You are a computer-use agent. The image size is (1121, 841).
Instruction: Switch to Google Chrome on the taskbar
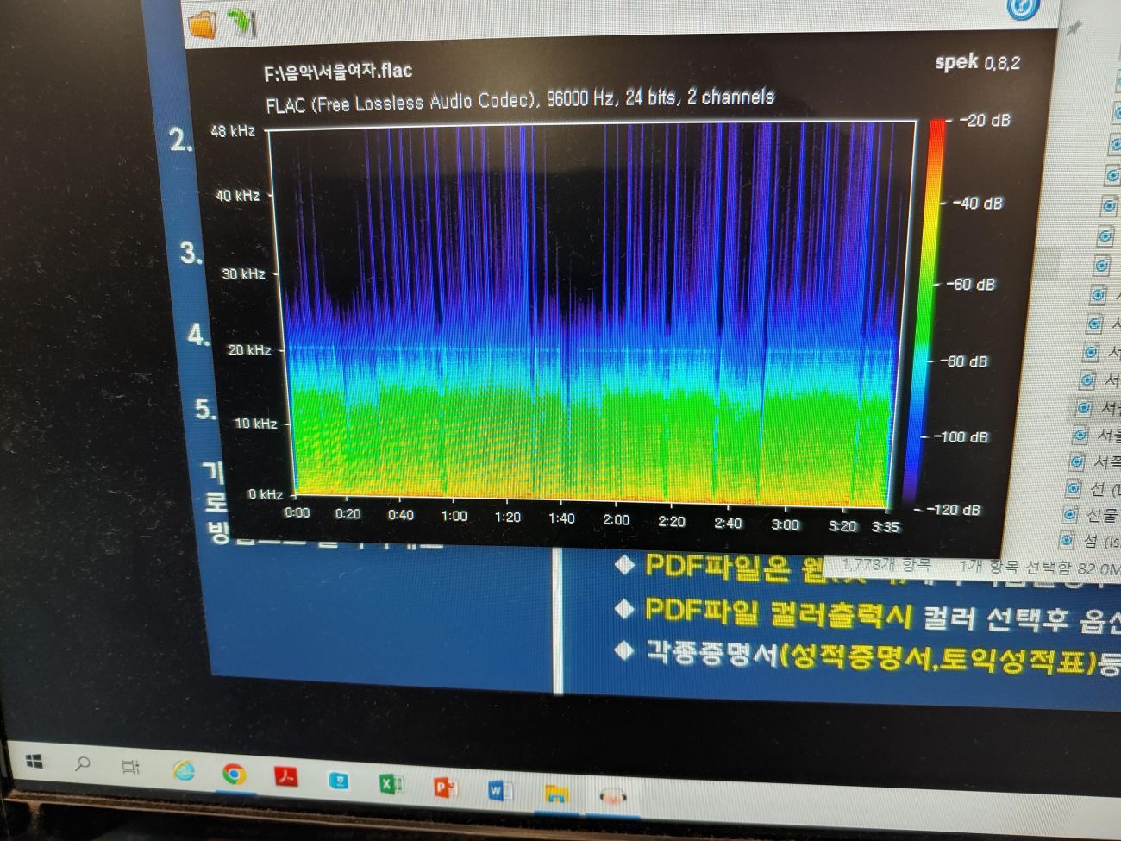point(234,774)
